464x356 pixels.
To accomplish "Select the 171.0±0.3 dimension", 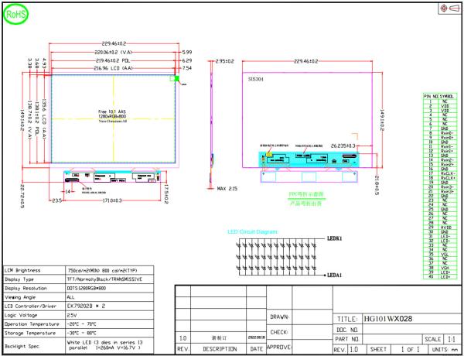I will pyautogui.click(x=112, y=200).
